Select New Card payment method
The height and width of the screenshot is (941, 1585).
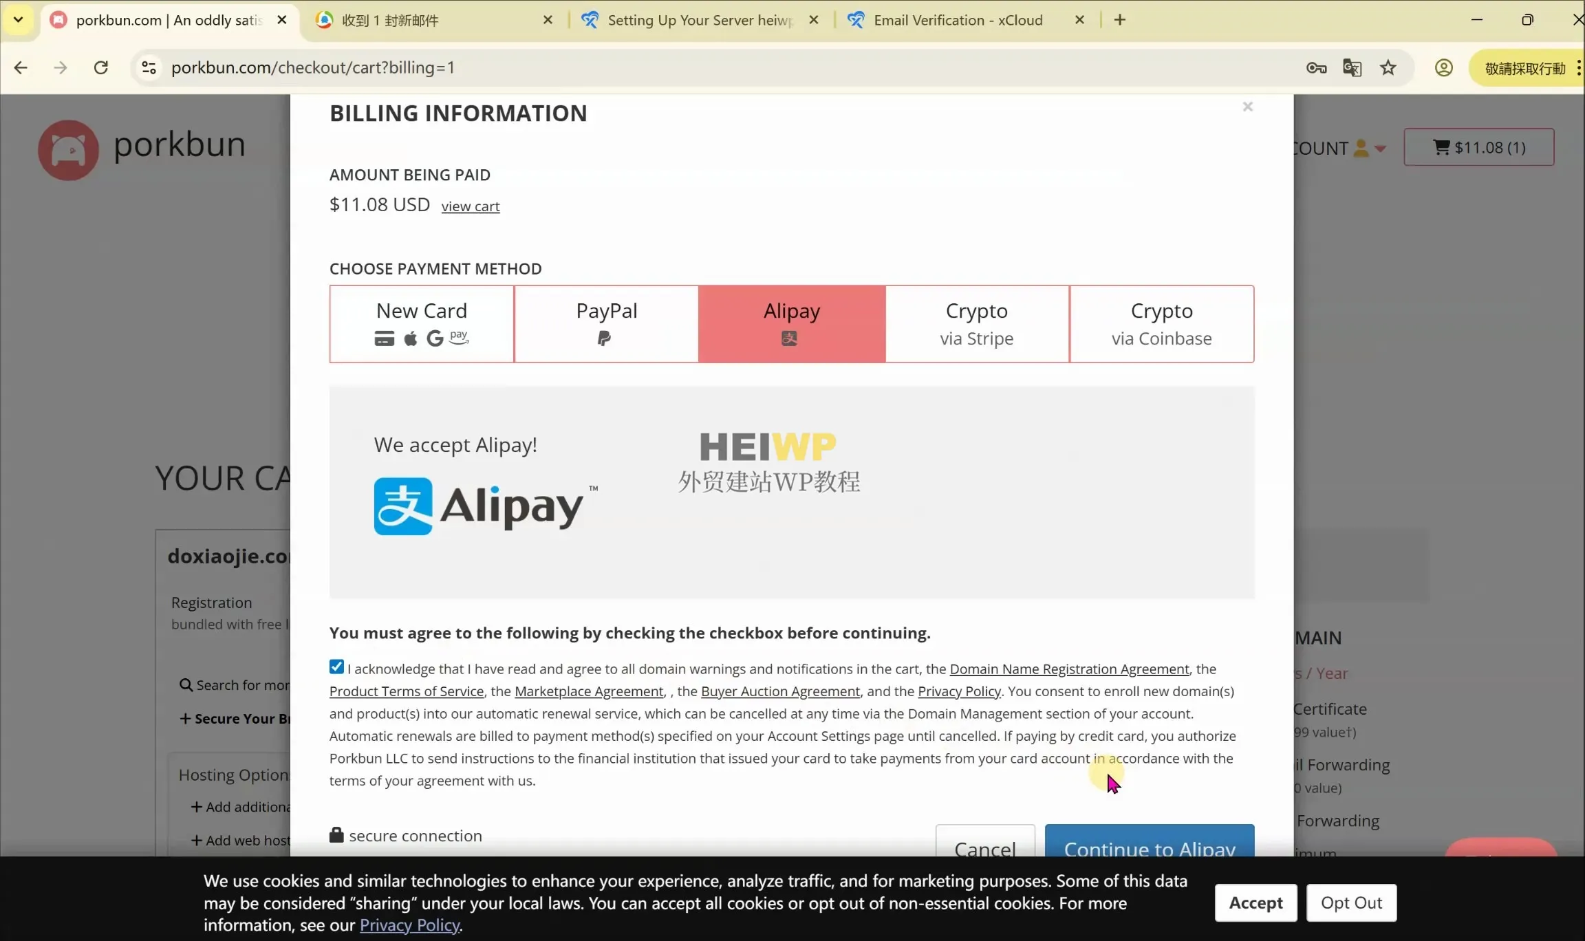point(422,323)
